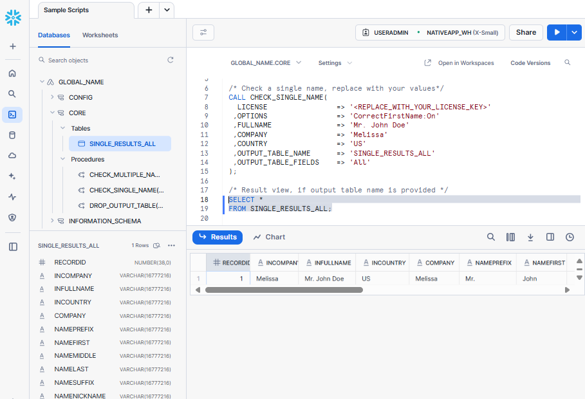
Task: Open Monitoring activity icon in sidebar
Action: coord(12,197)
